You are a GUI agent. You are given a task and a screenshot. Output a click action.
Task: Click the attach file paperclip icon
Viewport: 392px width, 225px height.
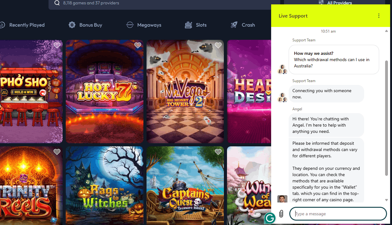click(281, 214)
